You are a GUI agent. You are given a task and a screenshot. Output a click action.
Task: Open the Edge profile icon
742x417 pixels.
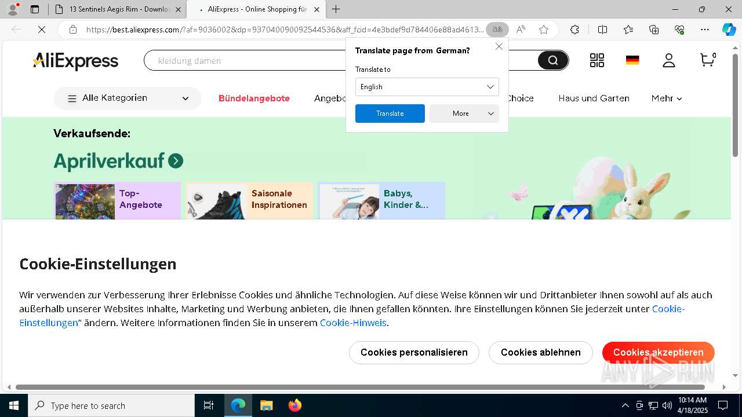tap(13, 9)
